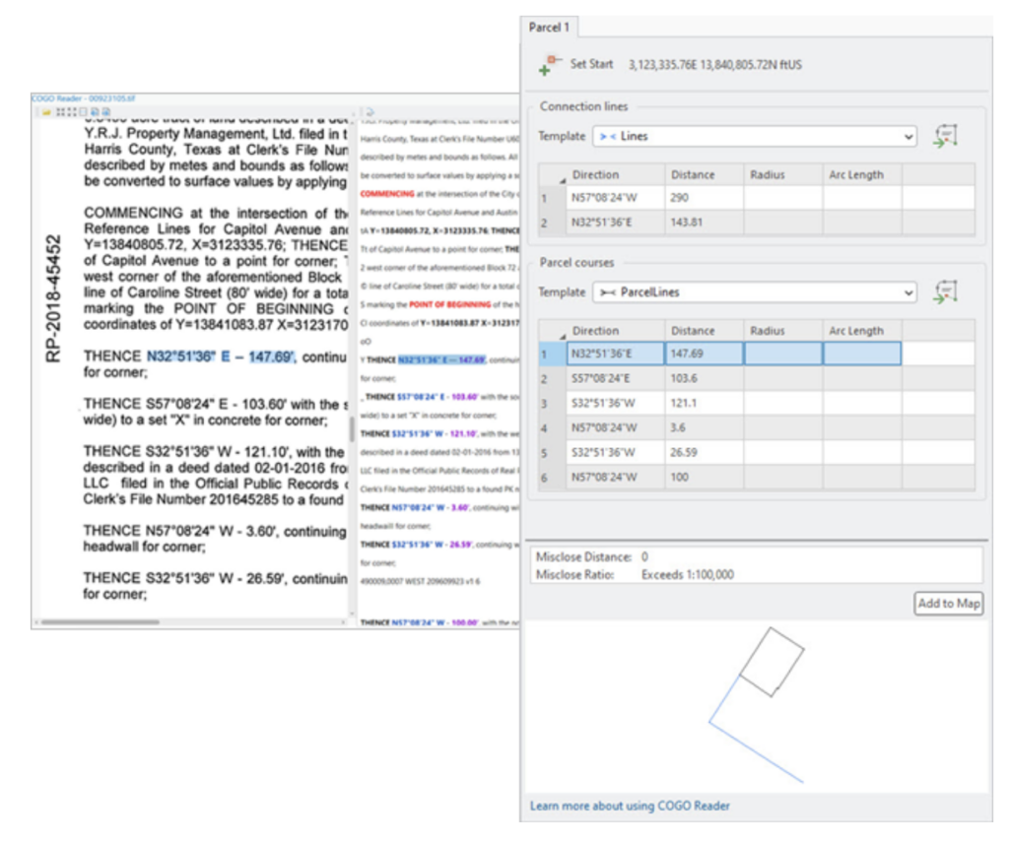The image size is (1009, 842).
Task: Click the second dotted-grid icon beside the square icon
Action: 71,112
